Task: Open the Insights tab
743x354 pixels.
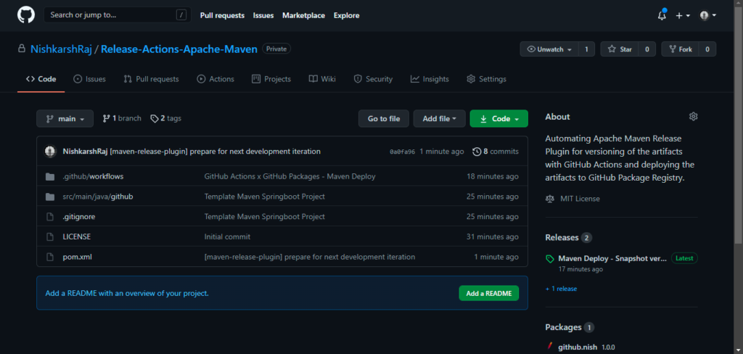Action: tap(430, 79)
